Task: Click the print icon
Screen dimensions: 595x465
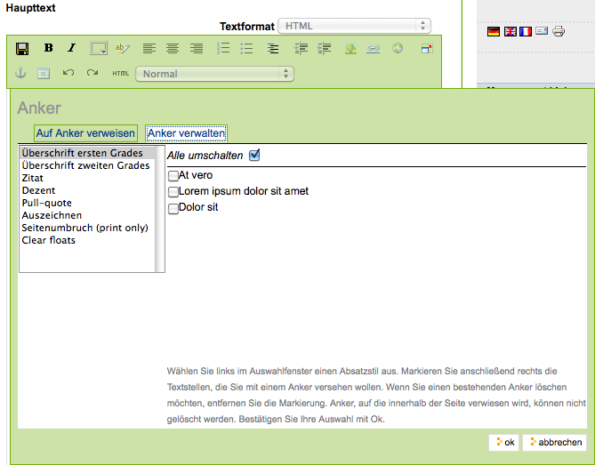Action: [x=559, y=31]
